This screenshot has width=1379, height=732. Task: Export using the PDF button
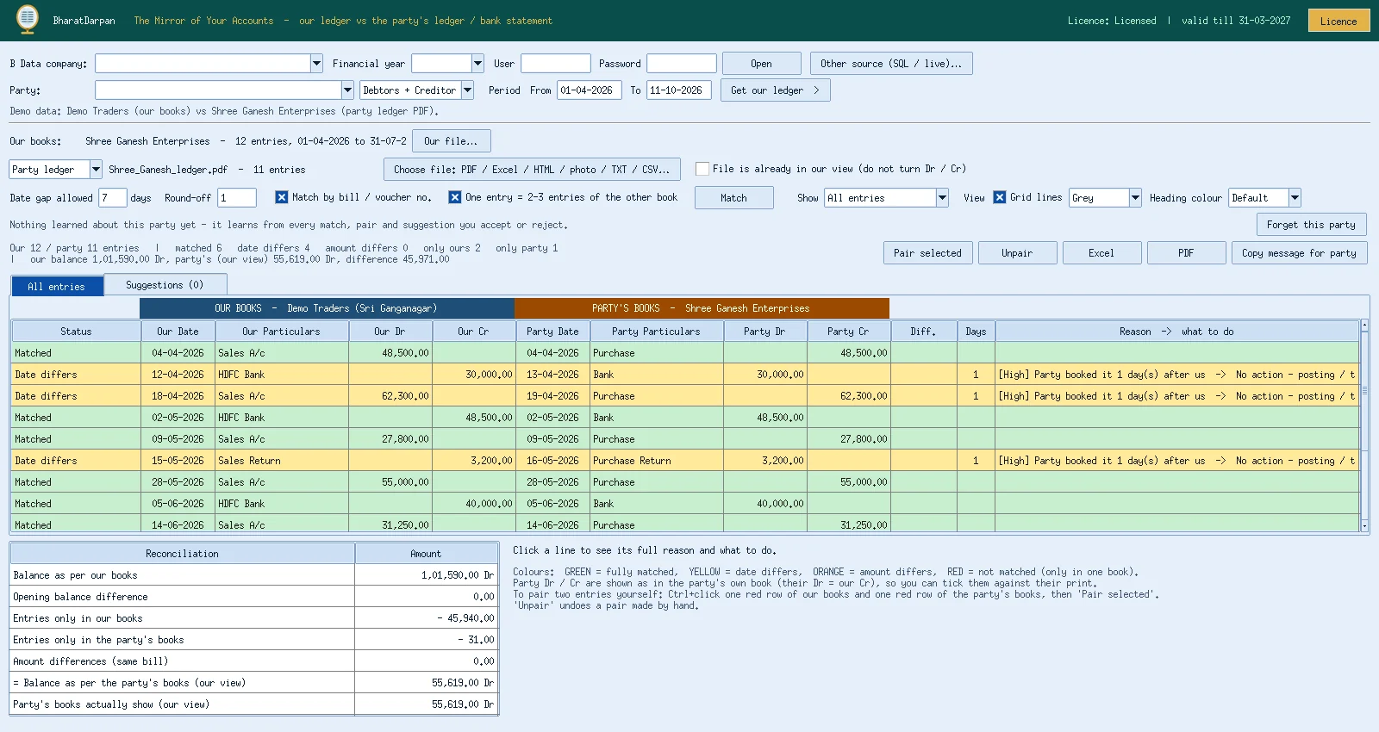(1186, 253)
